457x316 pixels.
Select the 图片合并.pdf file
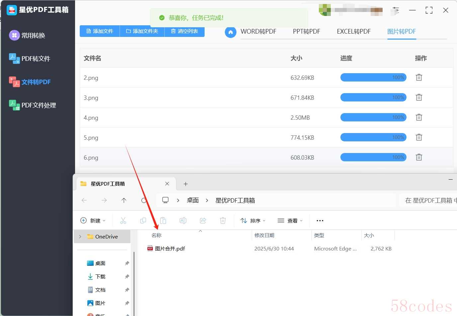tap(166, 248)
